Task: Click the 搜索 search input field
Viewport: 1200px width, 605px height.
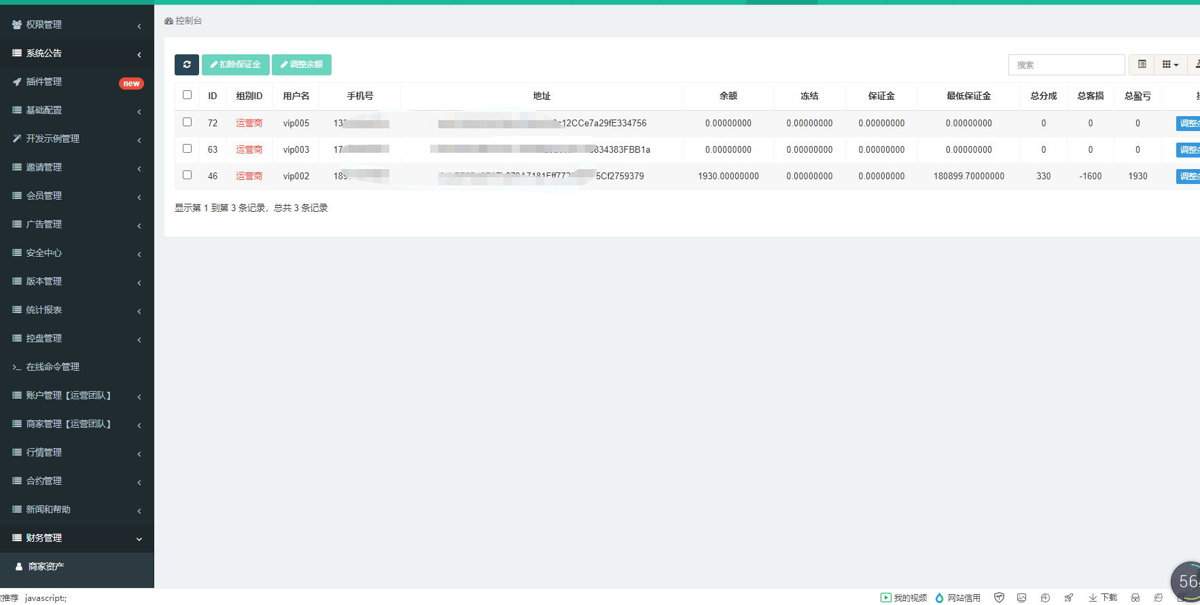Action: 1066,65
